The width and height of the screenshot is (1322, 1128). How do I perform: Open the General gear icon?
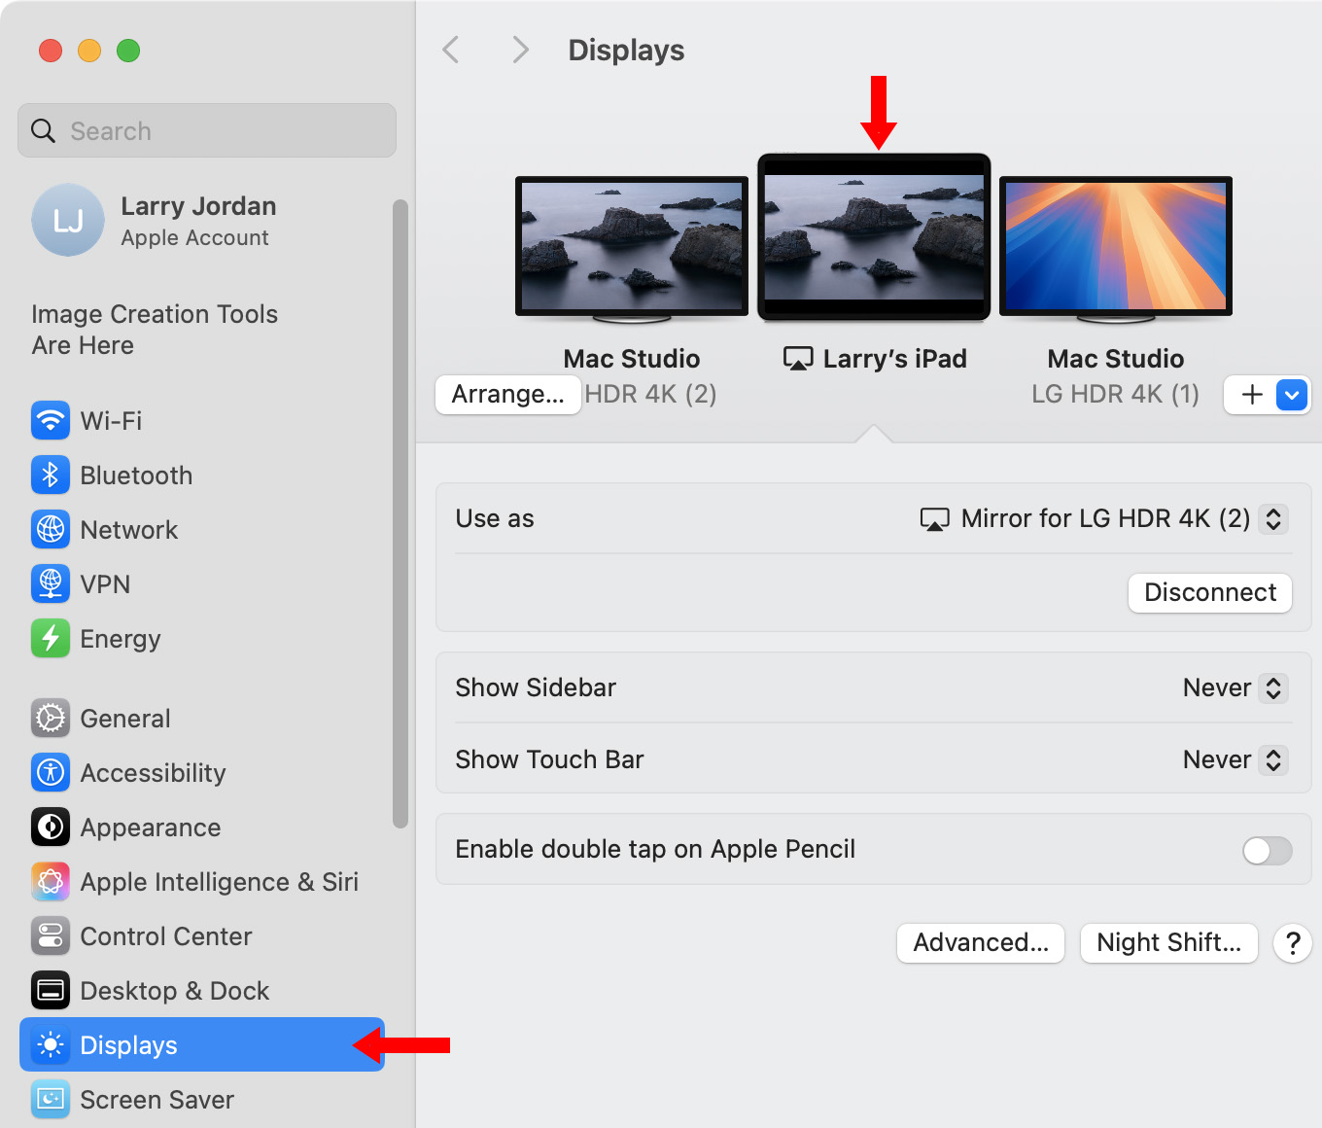click(51, 718)
